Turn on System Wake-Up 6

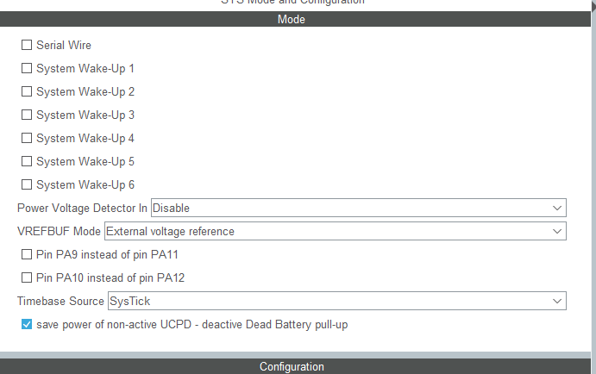(x=27, y=184)
